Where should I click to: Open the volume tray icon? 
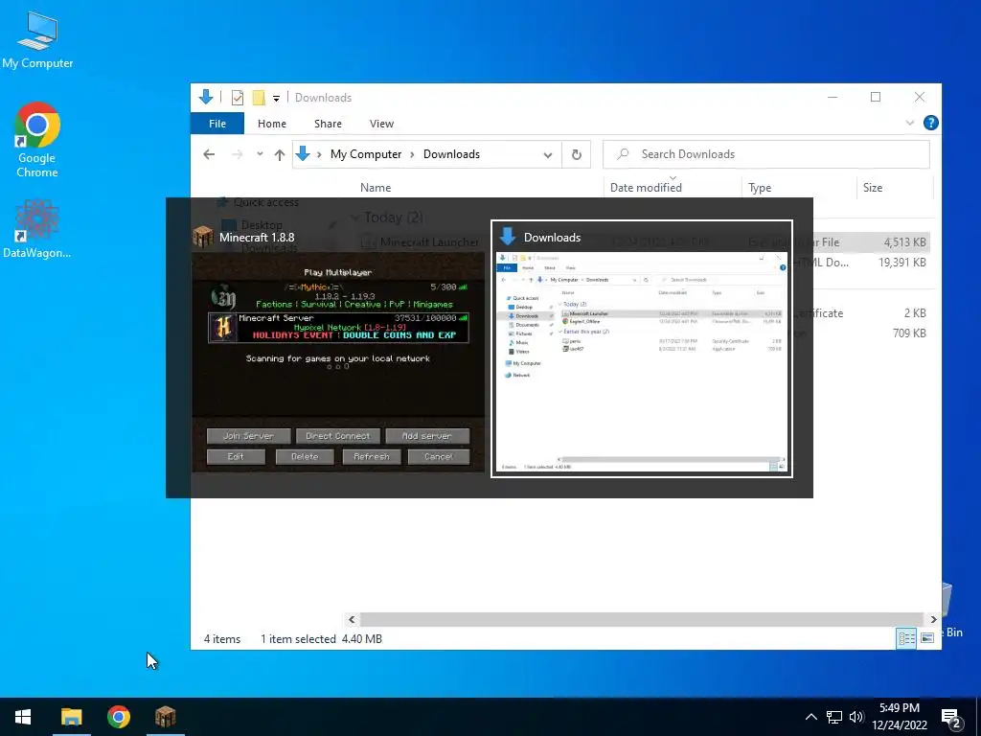856,717
